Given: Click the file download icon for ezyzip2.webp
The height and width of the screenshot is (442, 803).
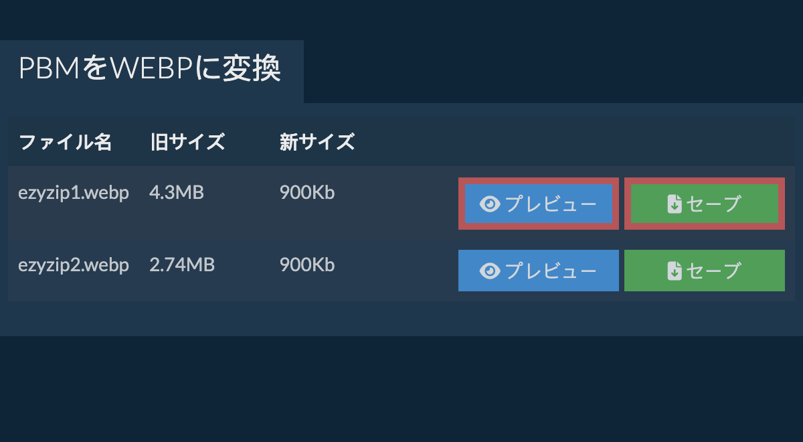Looking at the screenshot, I should tap(675, 271).
